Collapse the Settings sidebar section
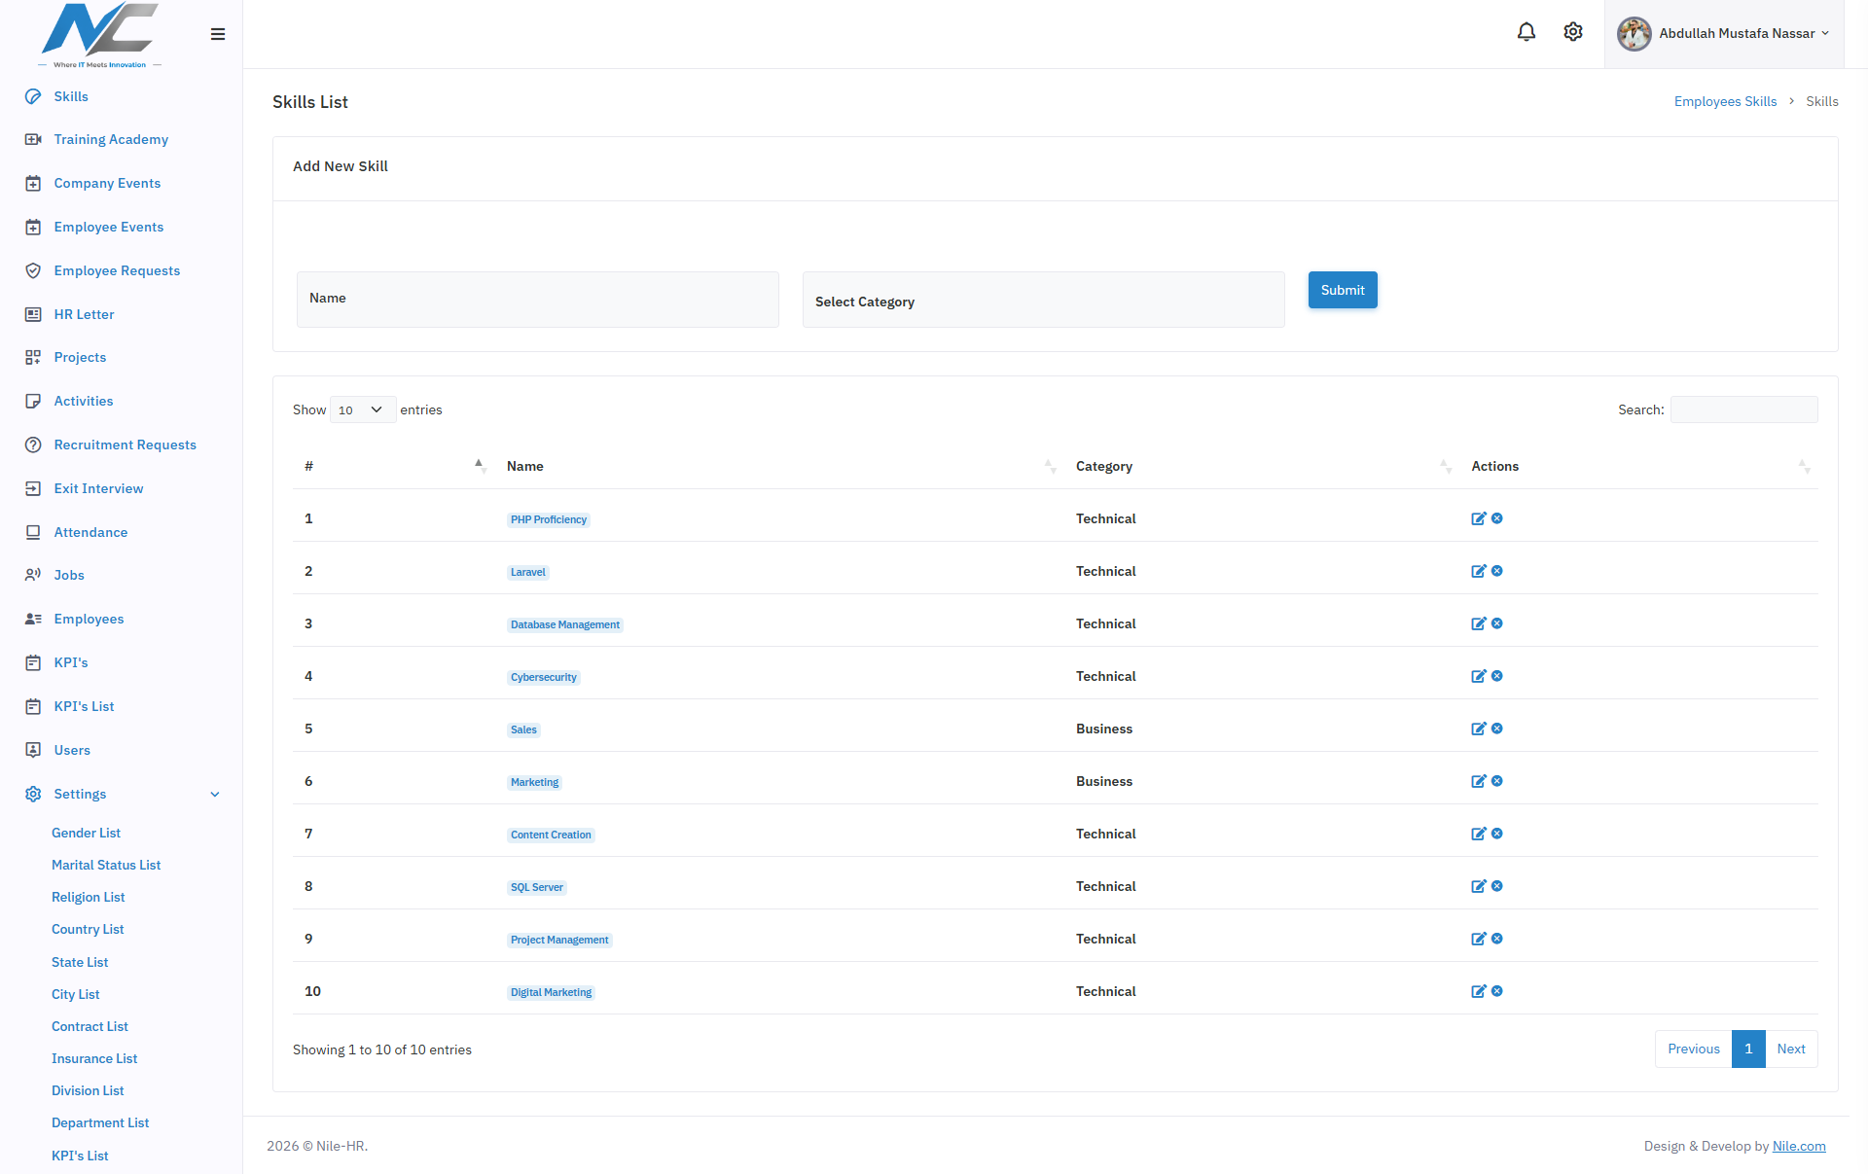The width and height of the screenshot is (1868, 1174). tap(122, 794)
